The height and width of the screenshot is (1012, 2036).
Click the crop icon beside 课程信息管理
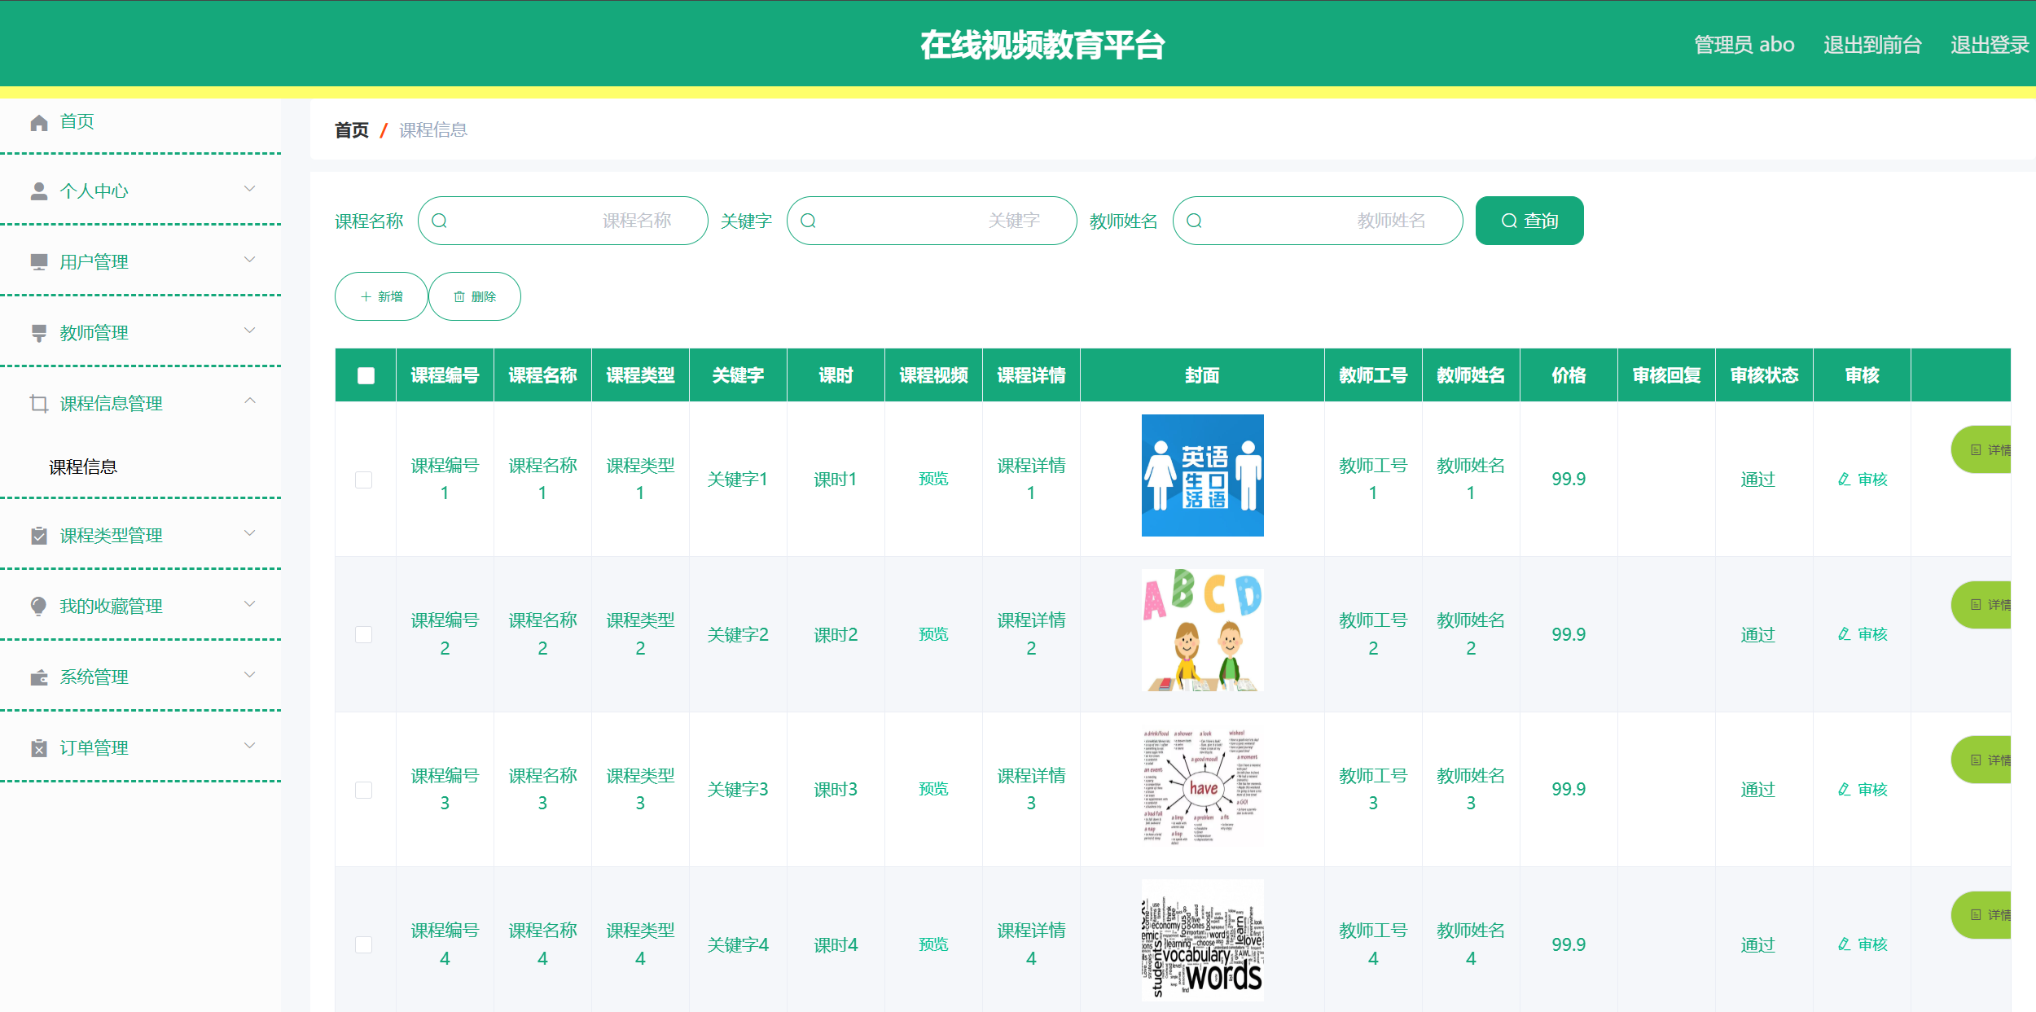tap(38, 404)
